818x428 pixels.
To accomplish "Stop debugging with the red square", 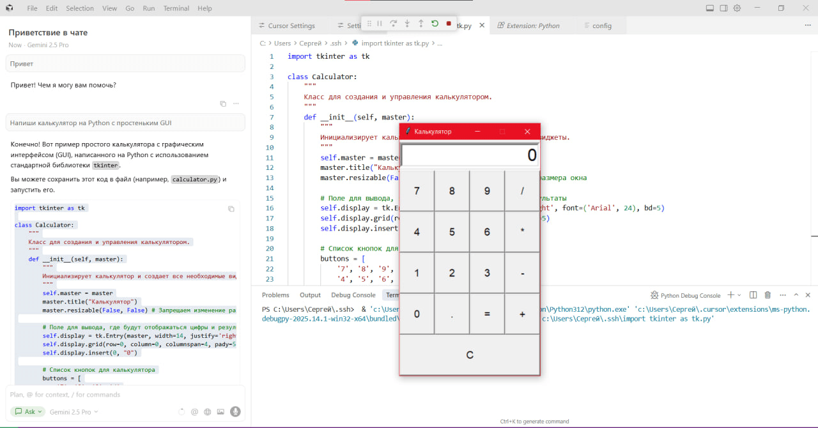I will point(449,24).
